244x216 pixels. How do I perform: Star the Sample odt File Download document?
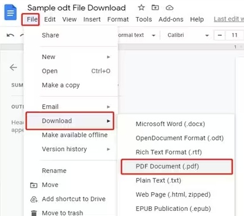click(141, 8)
